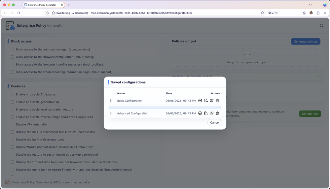Click the Basic Configuration timestamp
Viewport: 330px width, 189px height.
(x=181, y=101)
